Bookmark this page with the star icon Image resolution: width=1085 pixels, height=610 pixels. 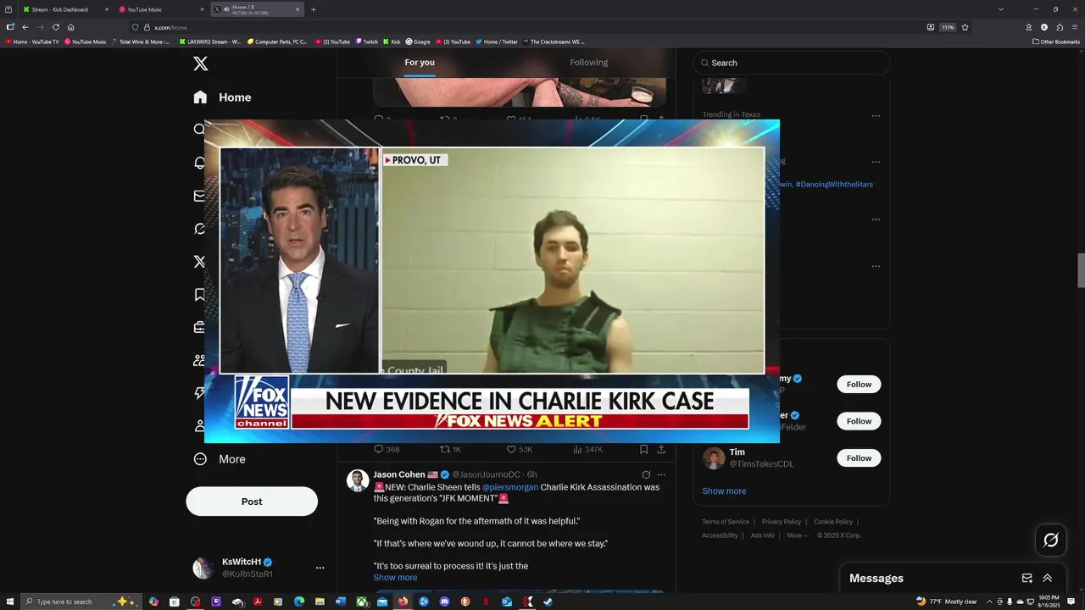965,27
